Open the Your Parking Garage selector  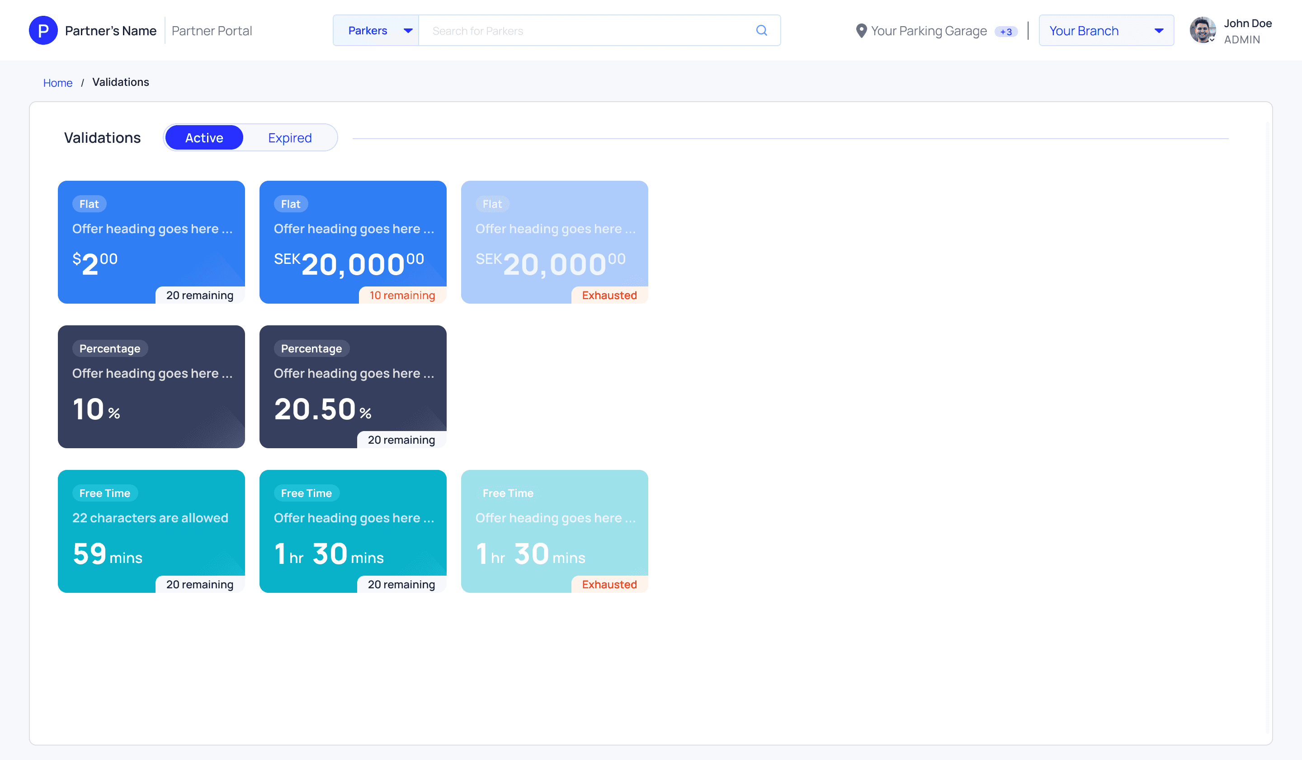pos(929,31)
